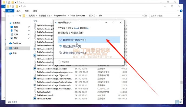
Task: Close the replace or skip files dialog
Action: (x=121, y=22)
